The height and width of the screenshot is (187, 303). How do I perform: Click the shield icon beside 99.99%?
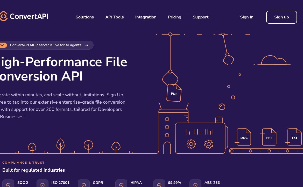[159, 185]
